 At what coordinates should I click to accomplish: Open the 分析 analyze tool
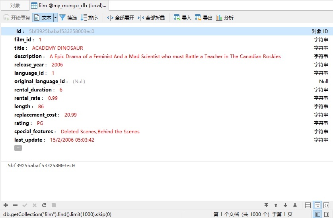[x=225, y=18]
